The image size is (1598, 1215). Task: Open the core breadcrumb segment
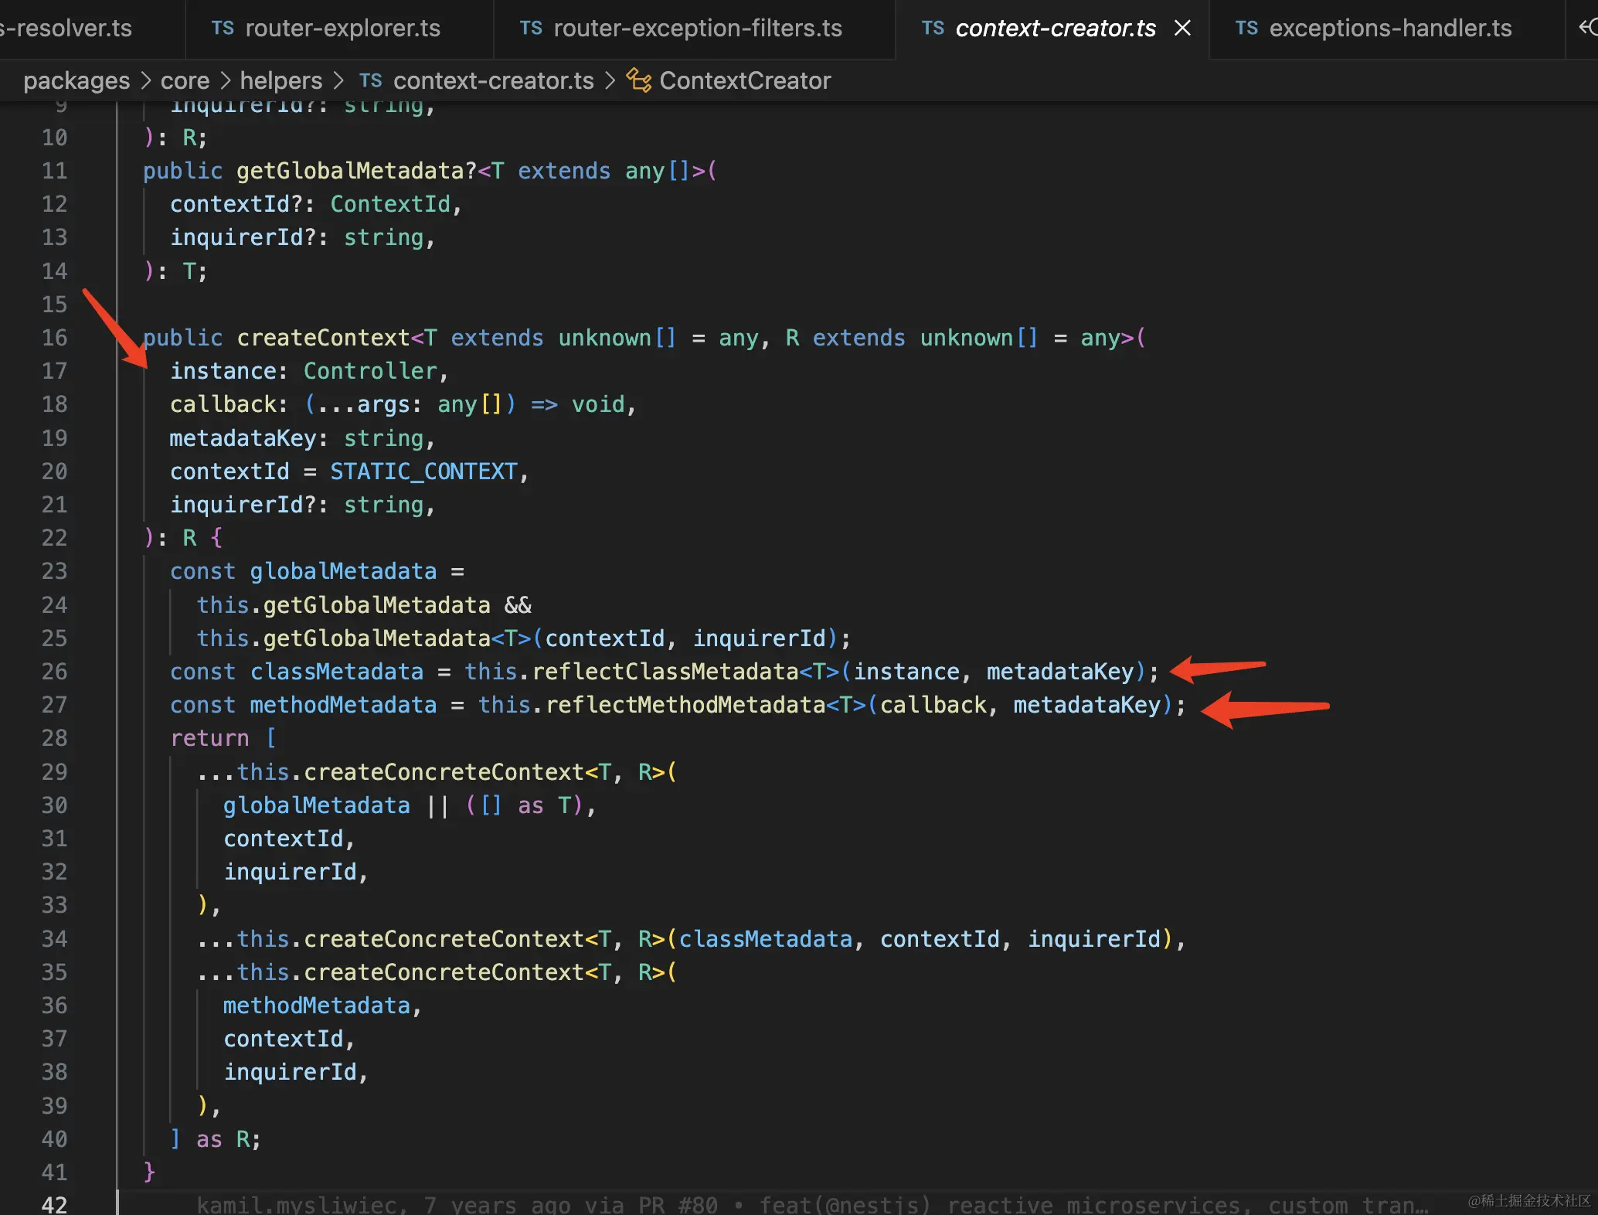pyautogui.click(x=185, y=80)
